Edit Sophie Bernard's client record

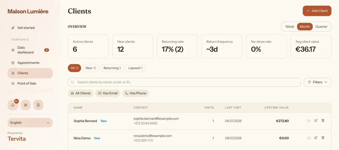(x=316, y=121)
